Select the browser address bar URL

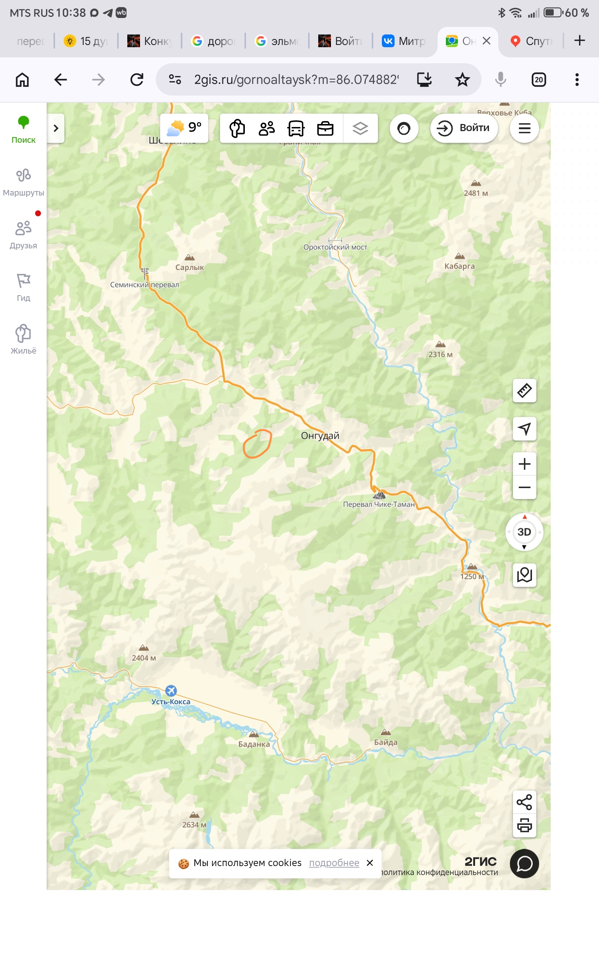point(296,80)
